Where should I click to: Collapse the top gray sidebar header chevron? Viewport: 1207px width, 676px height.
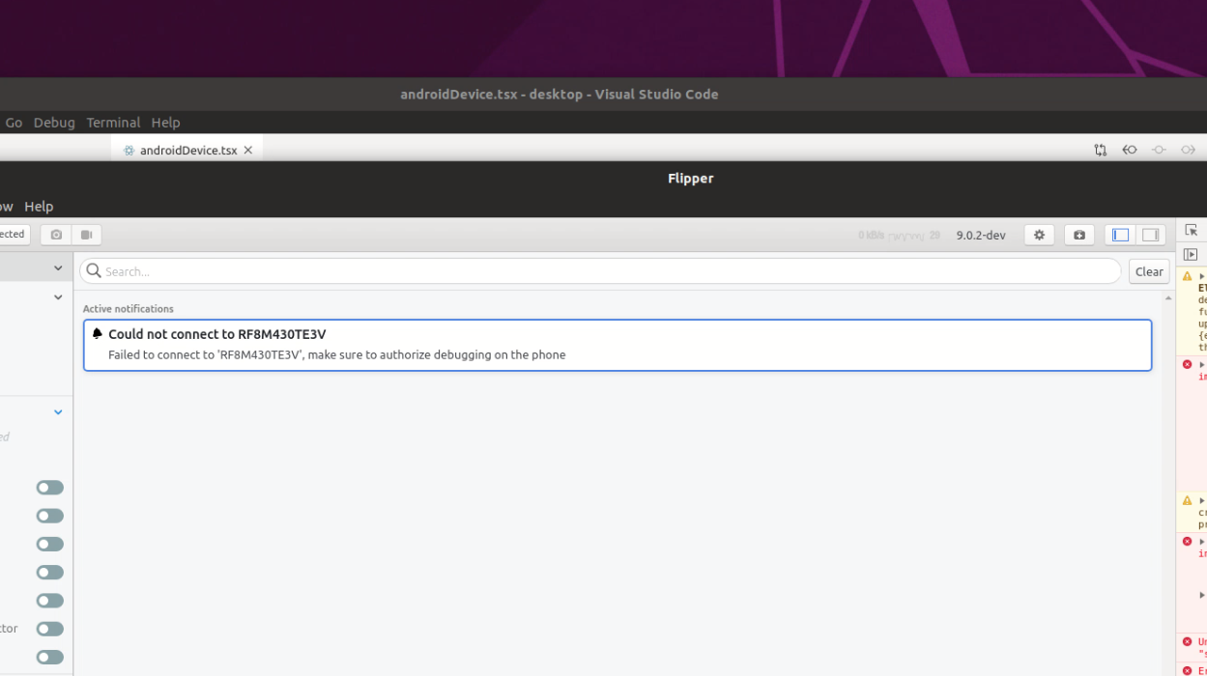58,268
